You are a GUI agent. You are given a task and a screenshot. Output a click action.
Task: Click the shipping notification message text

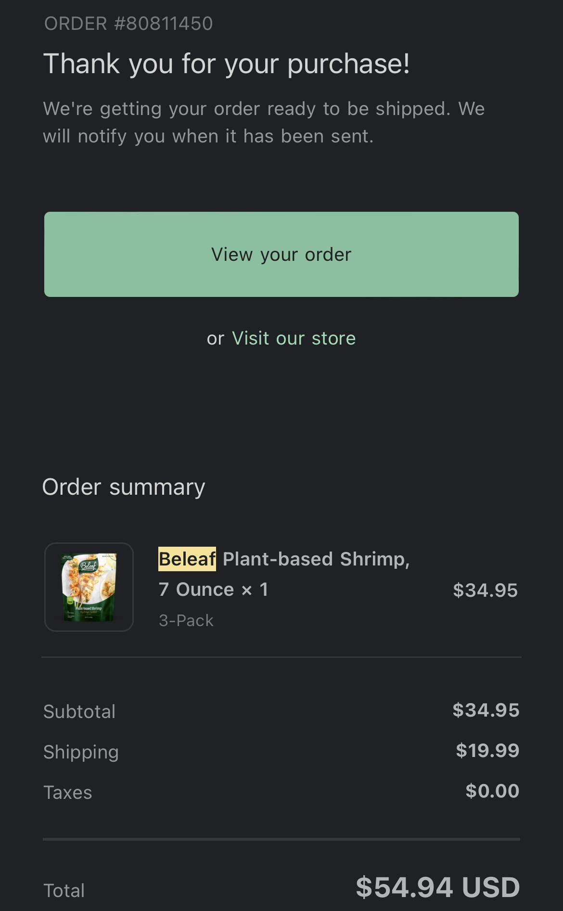(265, 122)
